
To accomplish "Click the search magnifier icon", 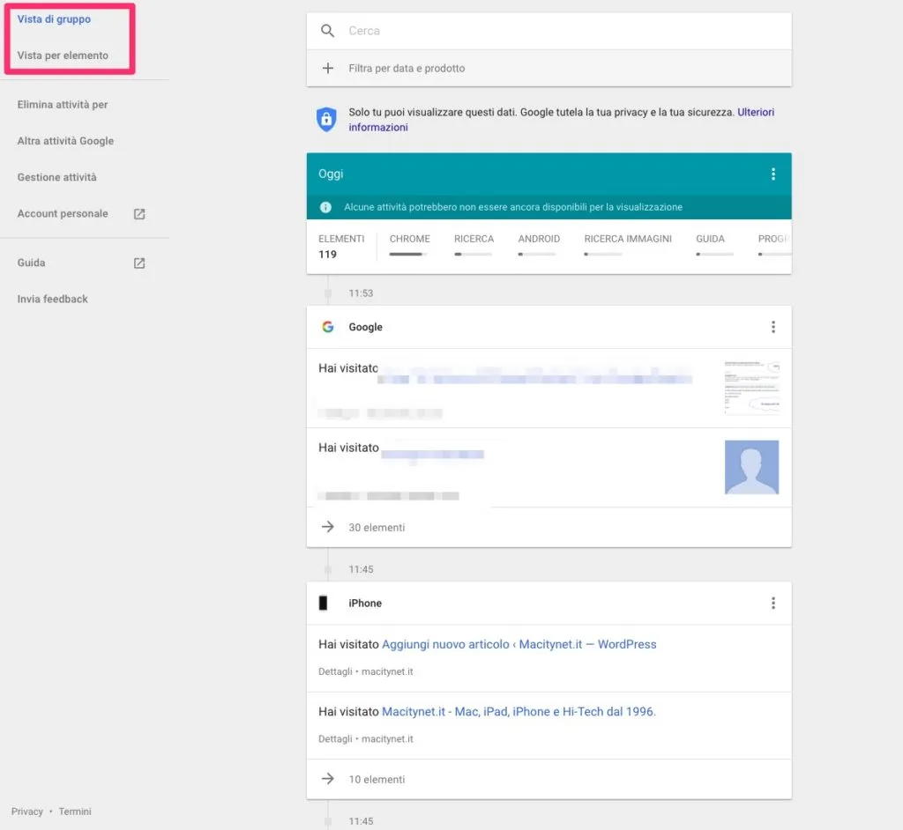I will pyautogui.click(x=327, y=31).
